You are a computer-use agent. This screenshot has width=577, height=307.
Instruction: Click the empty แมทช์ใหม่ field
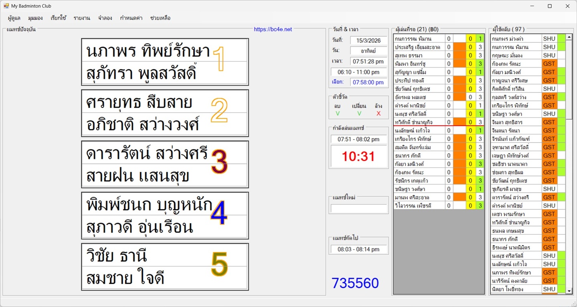click(359, 209)
